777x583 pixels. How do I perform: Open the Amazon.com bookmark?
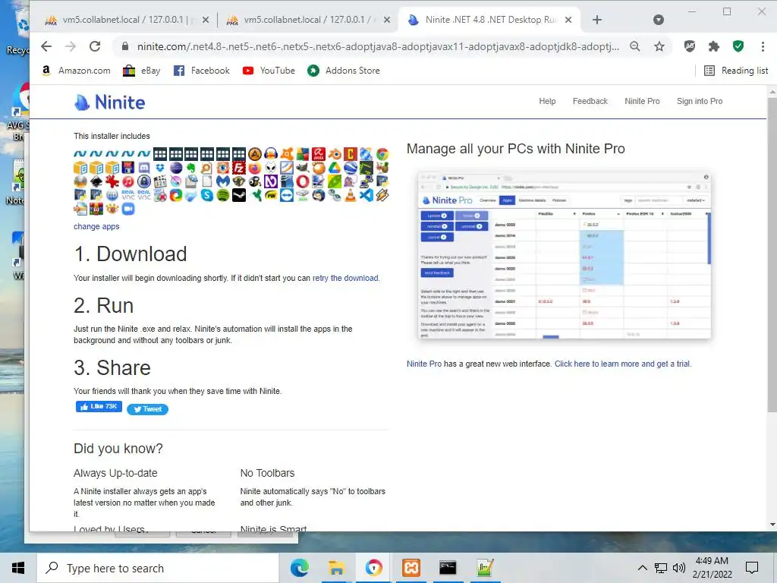(x=76, y=71)
